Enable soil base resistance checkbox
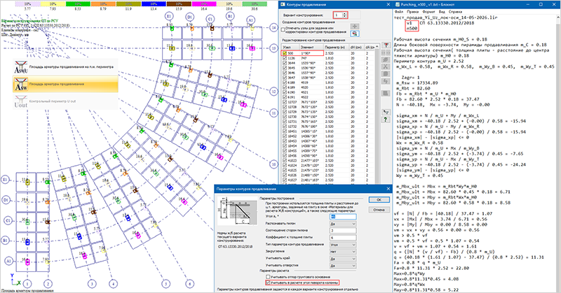 [268, 277]
